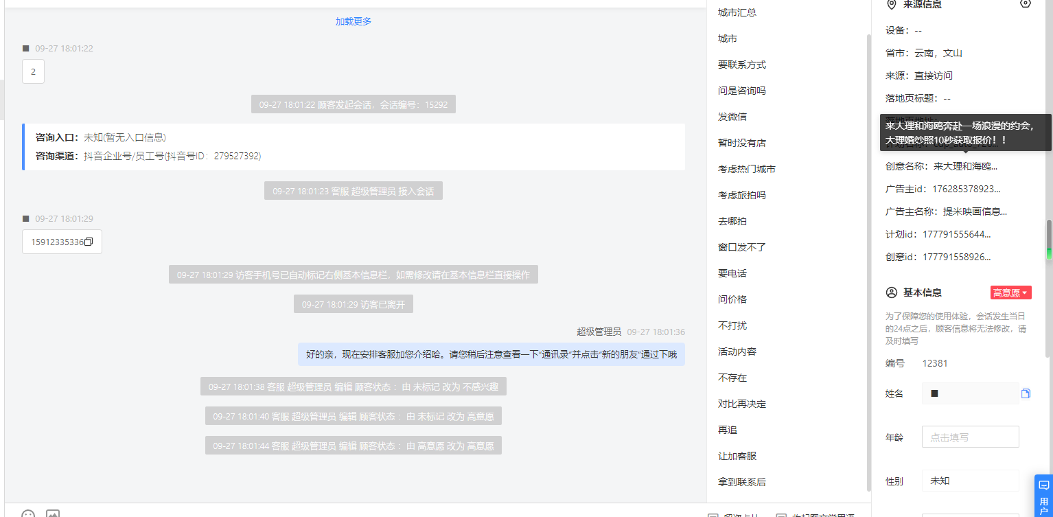Click the location pin icon of 来源信息
The image size is (1053, 517).
pos(892,4)
